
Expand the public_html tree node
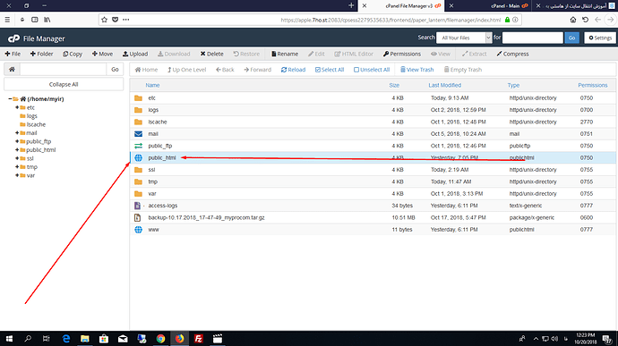(17, 150)
